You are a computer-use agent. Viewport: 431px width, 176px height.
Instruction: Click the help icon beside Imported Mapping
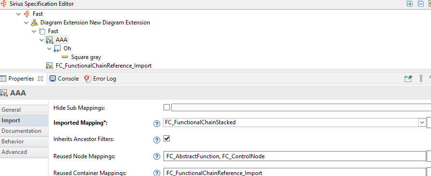point(156,124)
